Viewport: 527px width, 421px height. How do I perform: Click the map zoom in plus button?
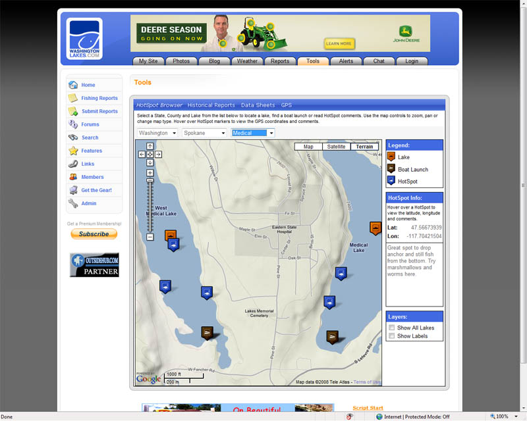point(150,173)
